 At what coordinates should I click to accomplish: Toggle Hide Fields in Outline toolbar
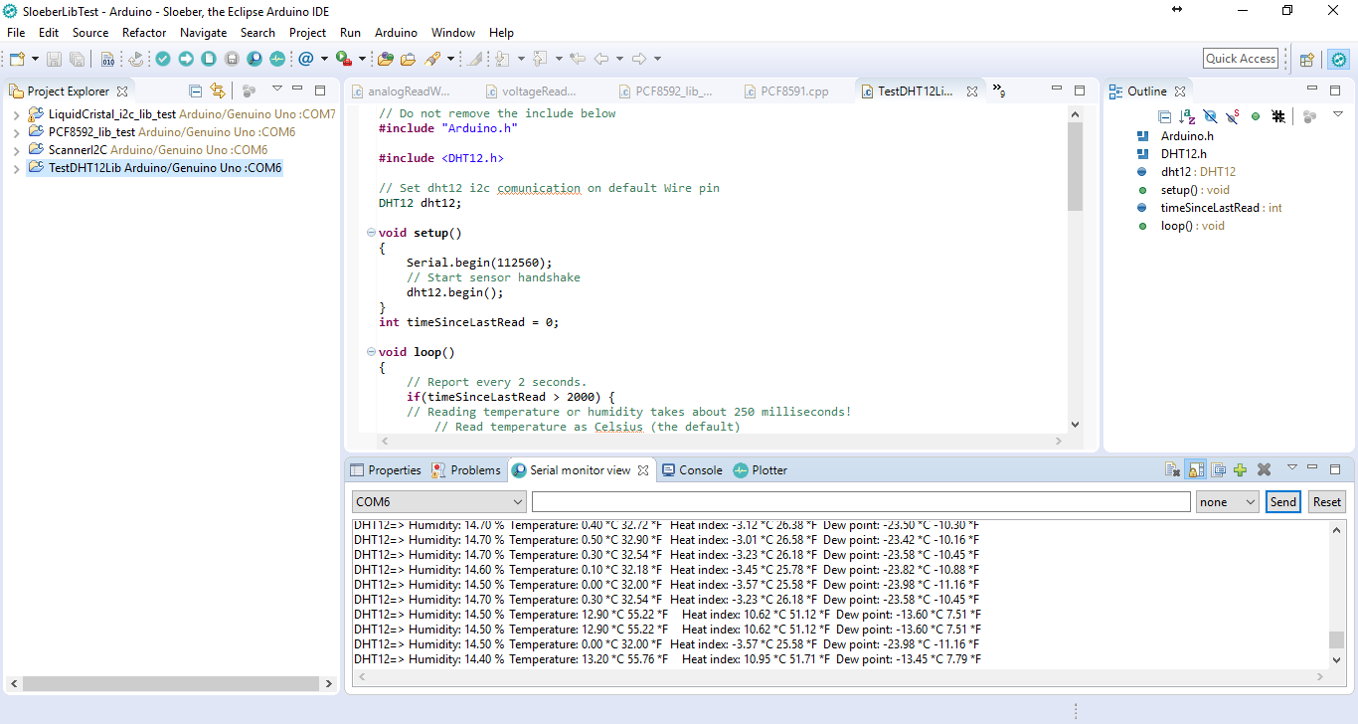pyautogui.click(x=1210, y=116)
